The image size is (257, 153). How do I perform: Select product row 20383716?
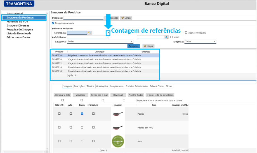(x=105, y=67)
